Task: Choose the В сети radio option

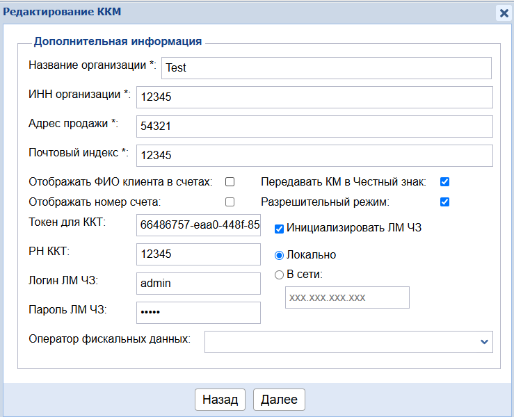Action: pyautogui.click(x=279, y=275)
